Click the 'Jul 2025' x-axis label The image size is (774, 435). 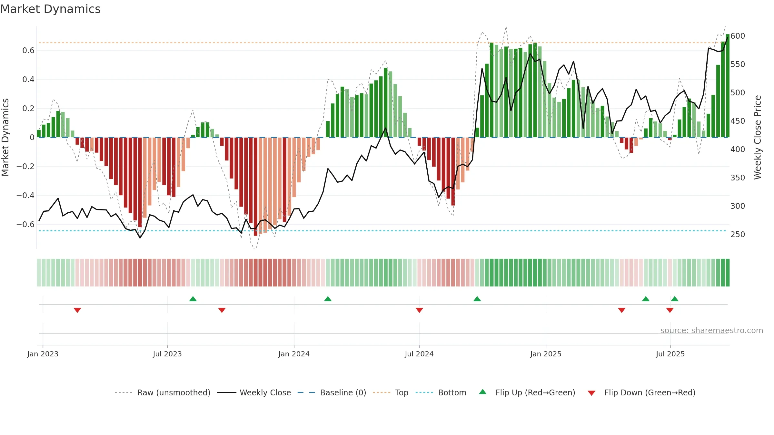point(670,354)
